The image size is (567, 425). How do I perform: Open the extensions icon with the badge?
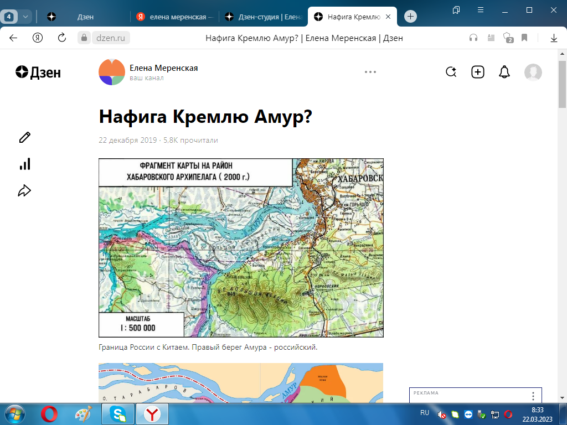pos(507,38)
